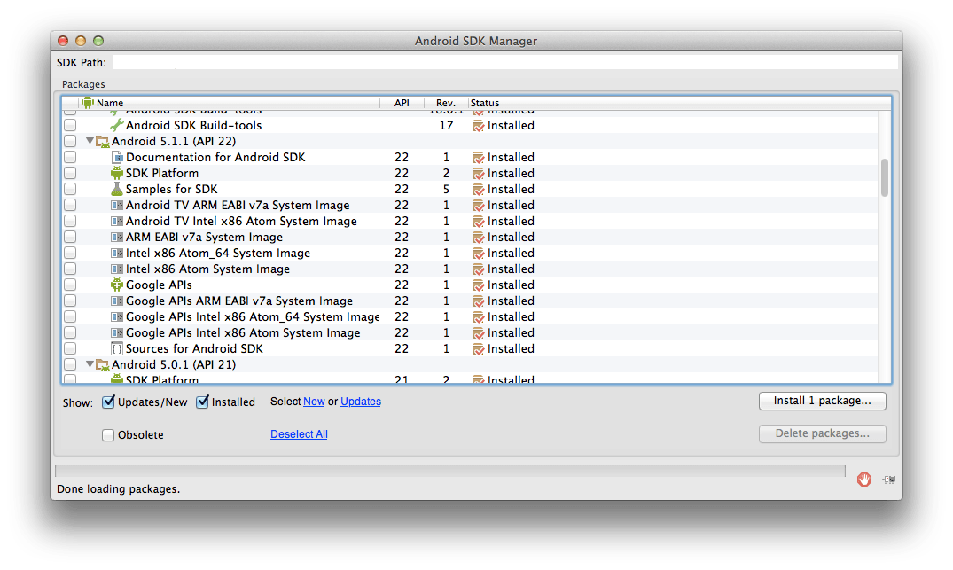
Task: Click the Installed status icon for Google APIs
Action: tap(479, 285)
